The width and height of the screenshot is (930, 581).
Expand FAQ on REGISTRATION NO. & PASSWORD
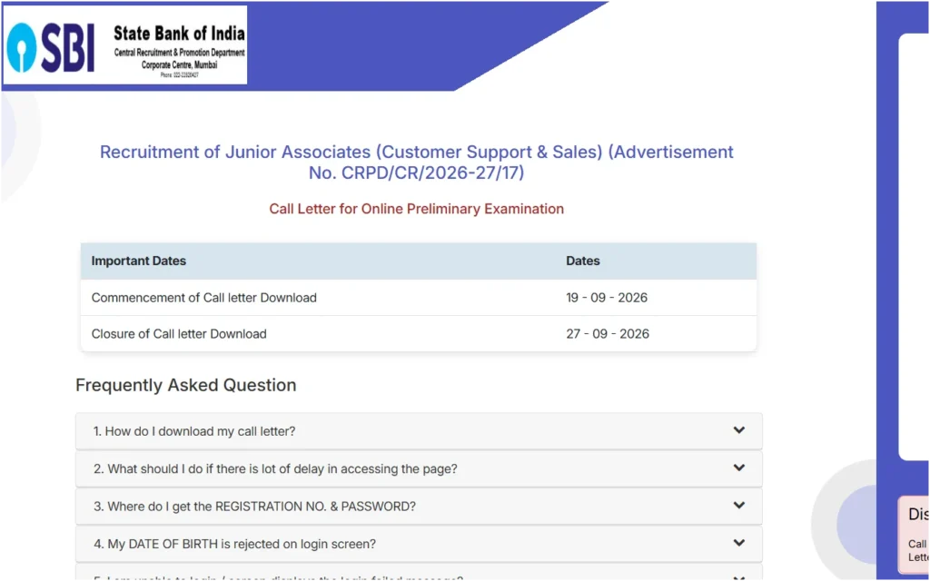(419, 507)
